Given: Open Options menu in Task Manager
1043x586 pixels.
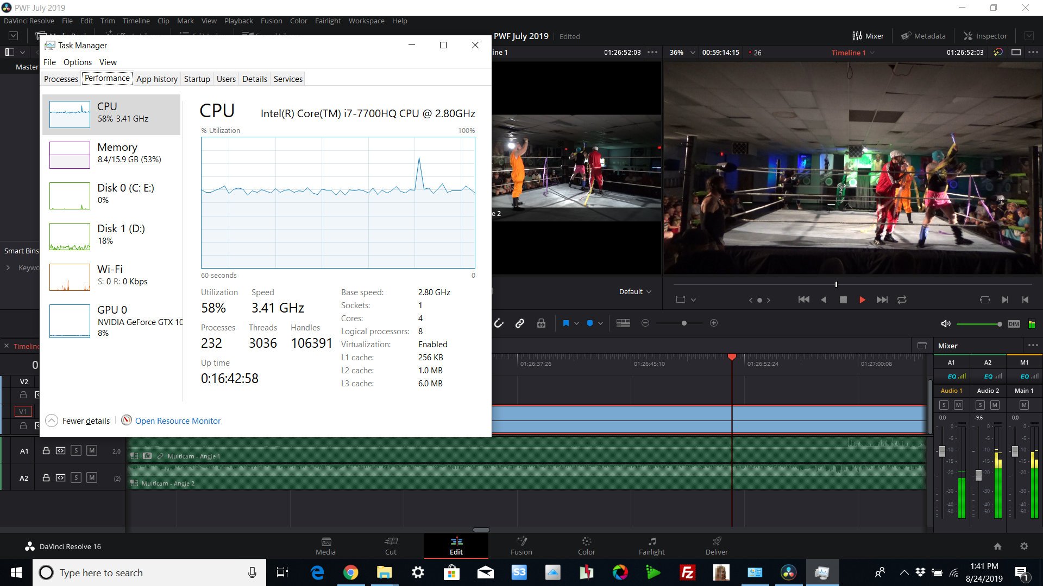Looking at the screenshot, I should coord(77,62).
